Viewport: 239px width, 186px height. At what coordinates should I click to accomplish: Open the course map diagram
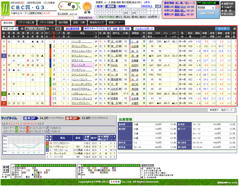point(69,7)
